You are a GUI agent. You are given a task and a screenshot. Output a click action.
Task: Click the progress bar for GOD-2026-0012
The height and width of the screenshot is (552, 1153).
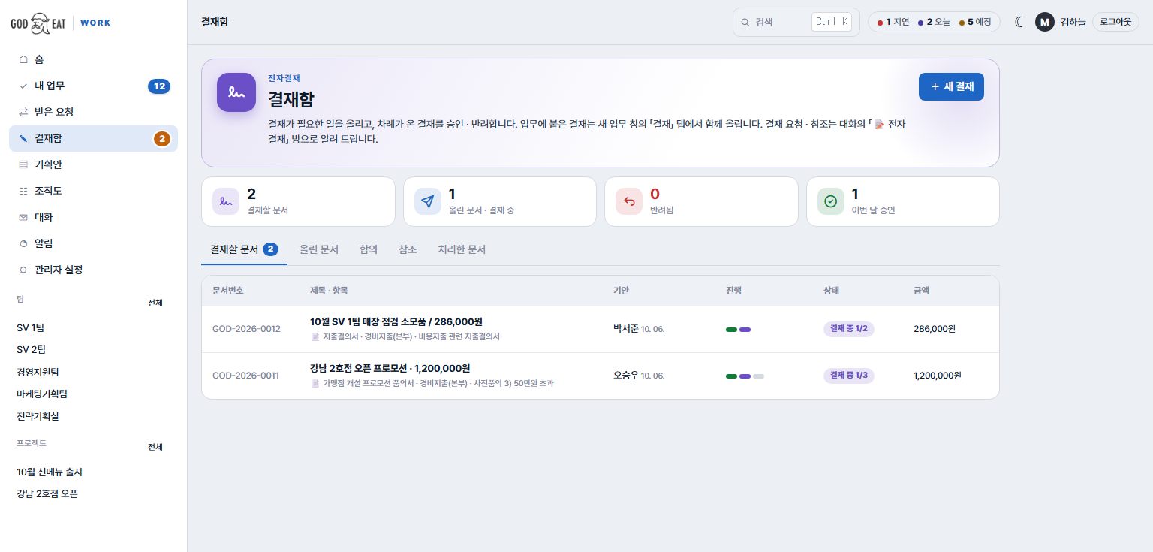coord(738,330)
